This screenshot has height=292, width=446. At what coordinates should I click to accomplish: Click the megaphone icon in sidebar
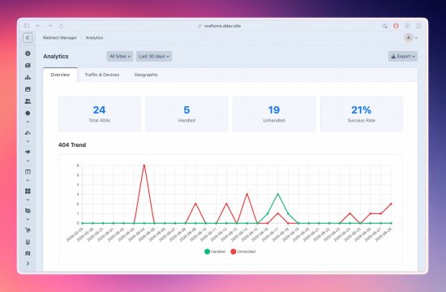pos(28,152)
